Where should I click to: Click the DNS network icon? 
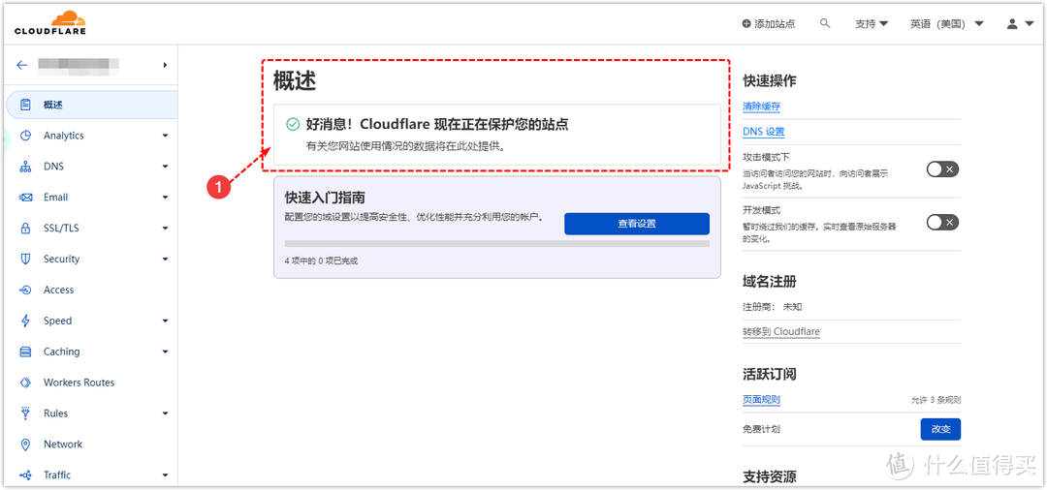(x=26, y=167)
